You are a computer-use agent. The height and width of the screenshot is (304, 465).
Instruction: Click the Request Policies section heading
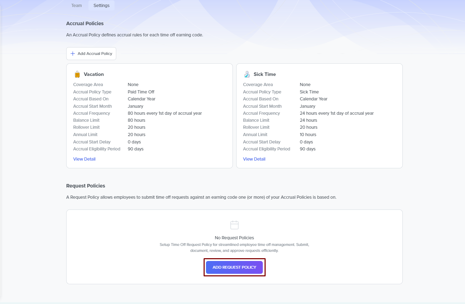point(86,186)
